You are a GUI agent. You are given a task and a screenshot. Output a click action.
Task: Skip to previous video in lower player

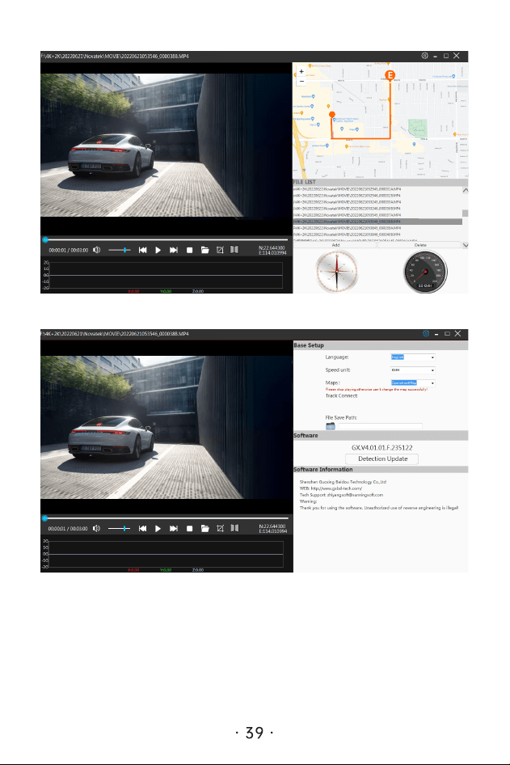tap(143, 528)
